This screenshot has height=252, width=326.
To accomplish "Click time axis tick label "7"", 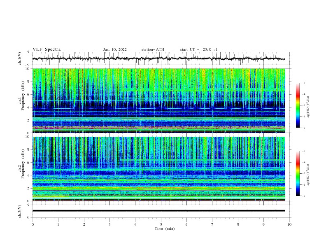I will point(212,224).
